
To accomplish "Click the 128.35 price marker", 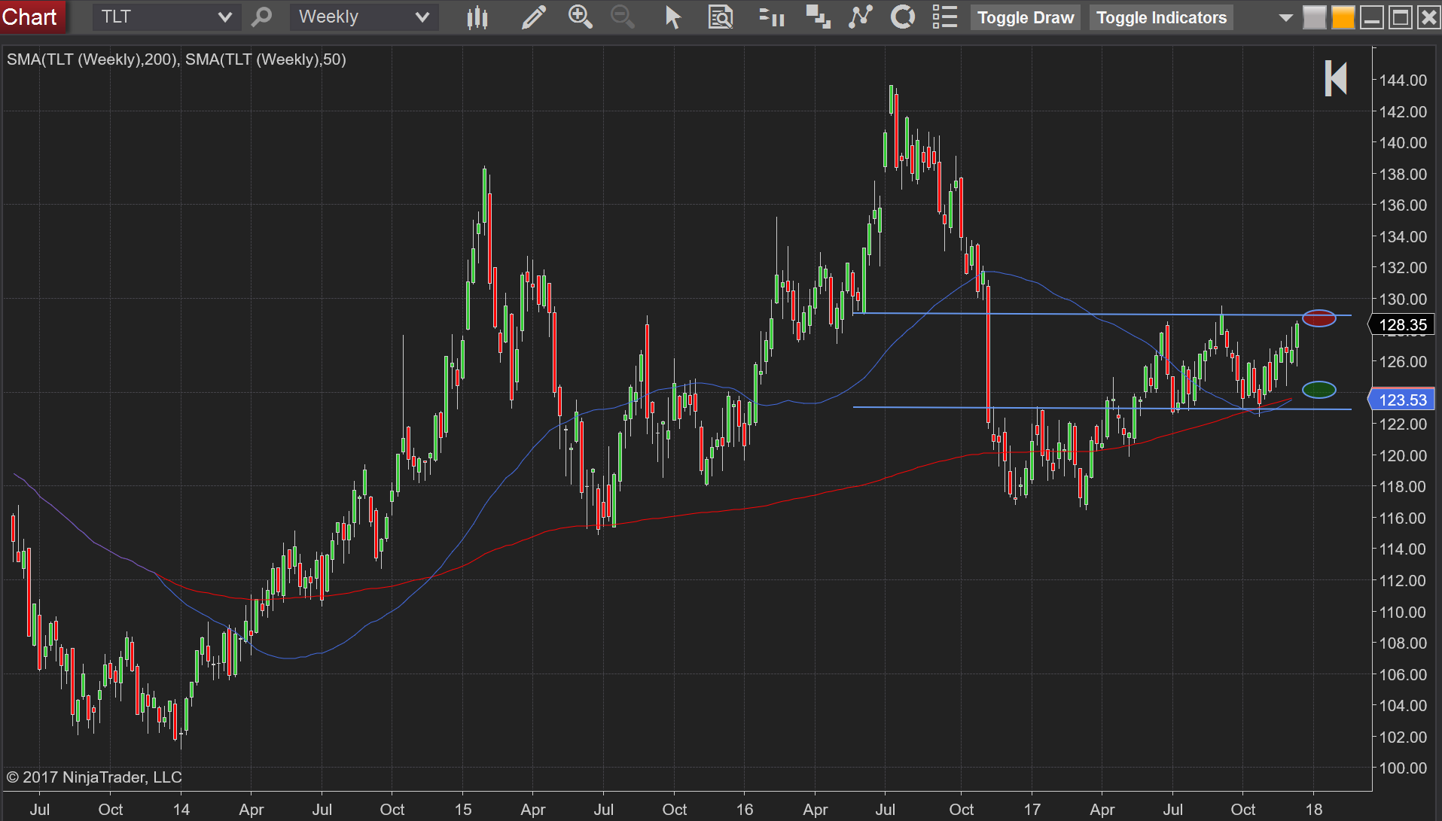I will pos(1401,325).
